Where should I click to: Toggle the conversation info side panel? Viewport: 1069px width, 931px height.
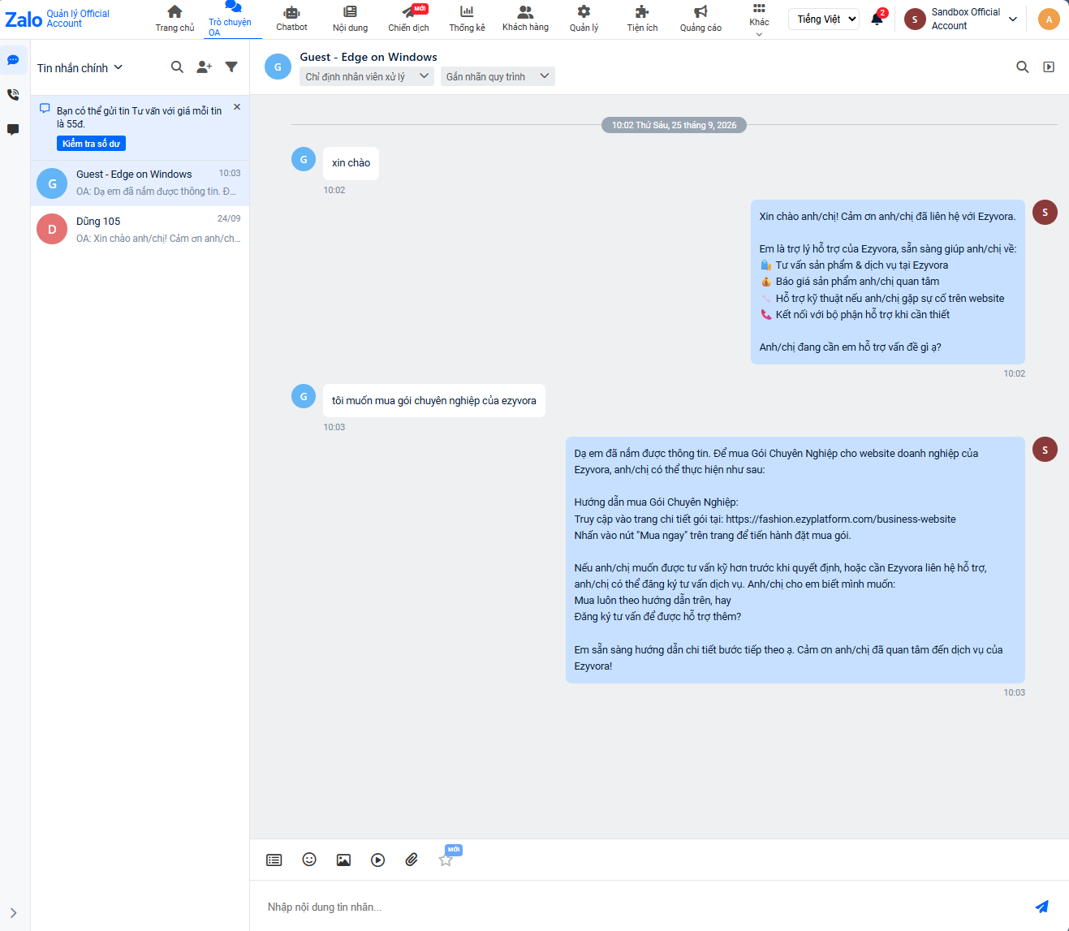[1049, 67]
